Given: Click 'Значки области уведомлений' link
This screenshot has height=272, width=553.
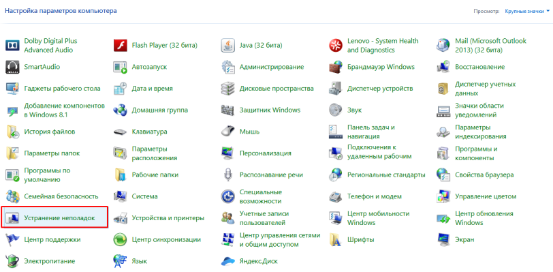Looking at the screenshot, I should point(479,110).
